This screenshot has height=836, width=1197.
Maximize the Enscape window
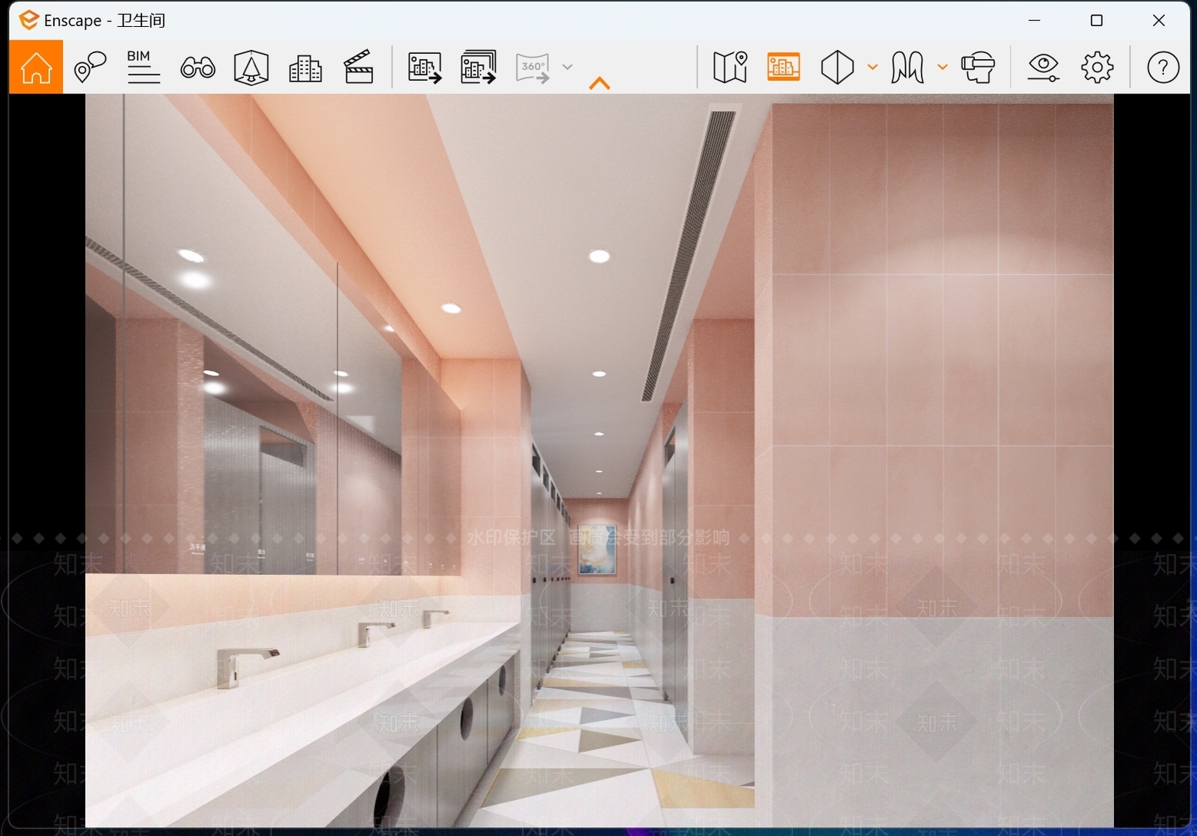pos(1097,20)
